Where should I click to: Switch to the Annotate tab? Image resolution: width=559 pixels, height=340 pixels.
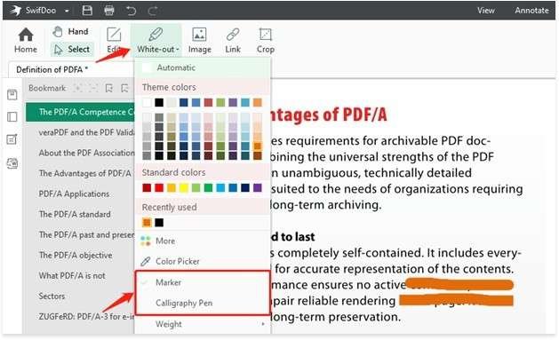(531, 11)
